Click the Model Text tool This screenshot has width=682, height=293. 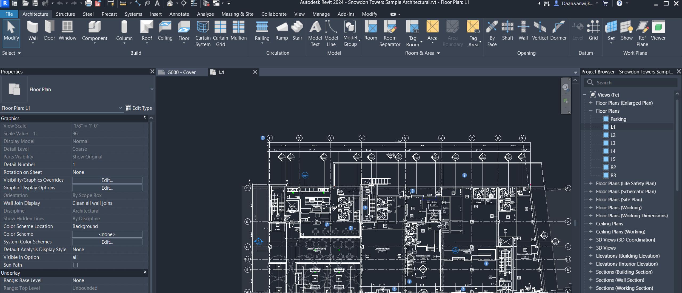(315, 34)
